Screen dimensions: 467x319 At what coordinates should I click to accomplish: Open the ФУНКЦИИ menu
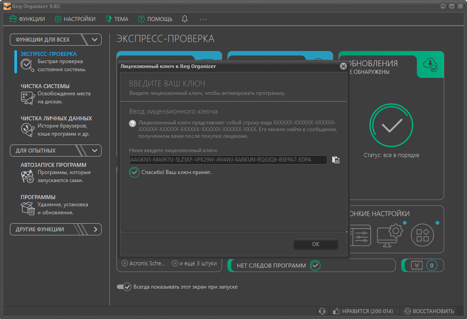27,19
